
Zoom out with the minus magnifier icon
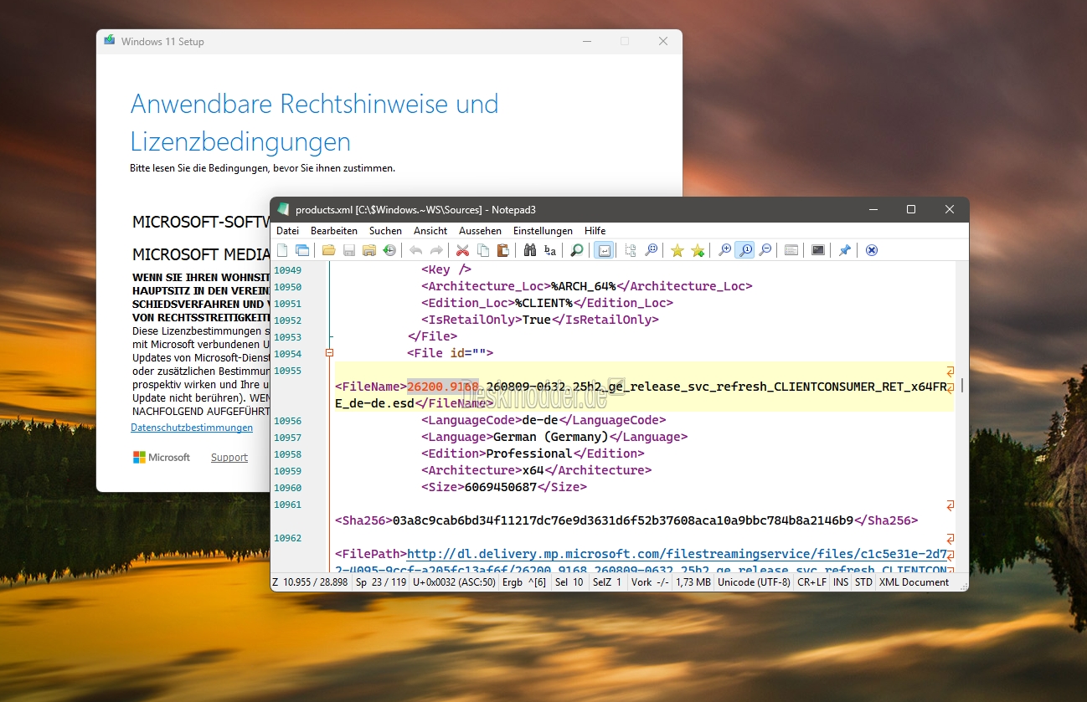point(765,250)
